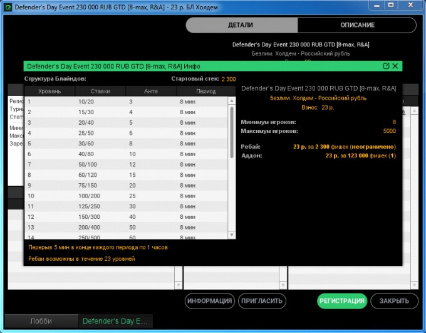This screenshot has height=333, width=426.
Task: Open the ОПИСАНИЕ tab
Action: (357, 25)
